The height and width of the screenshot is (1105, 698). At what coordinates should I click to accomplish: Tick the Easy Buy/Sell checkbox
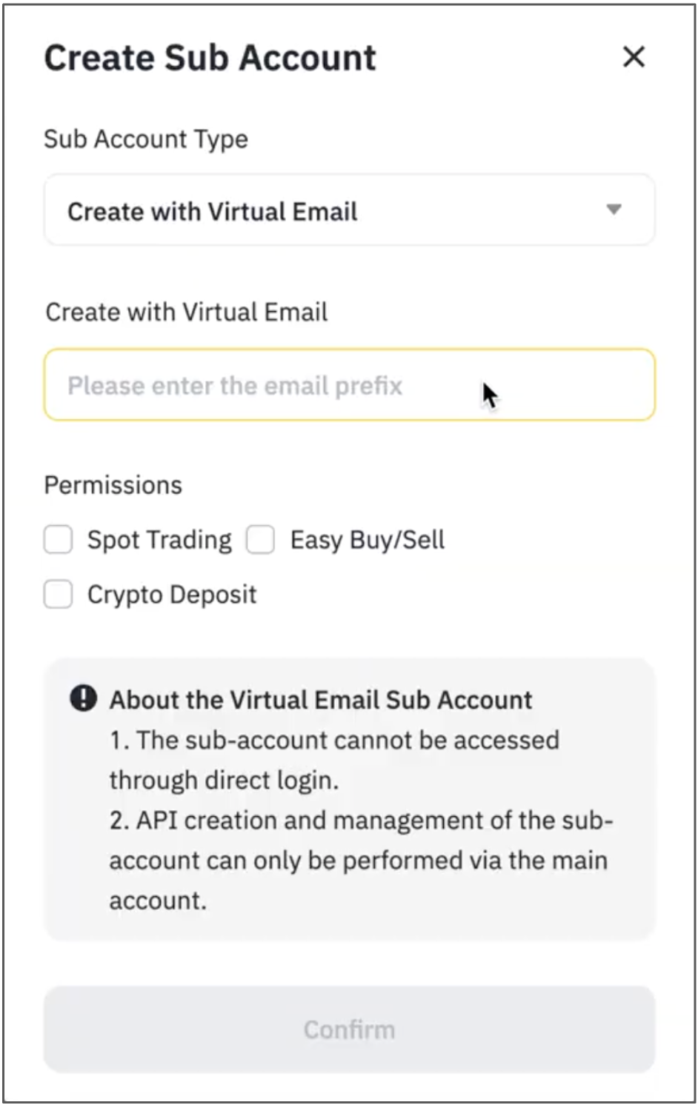(x=261, y=540)
